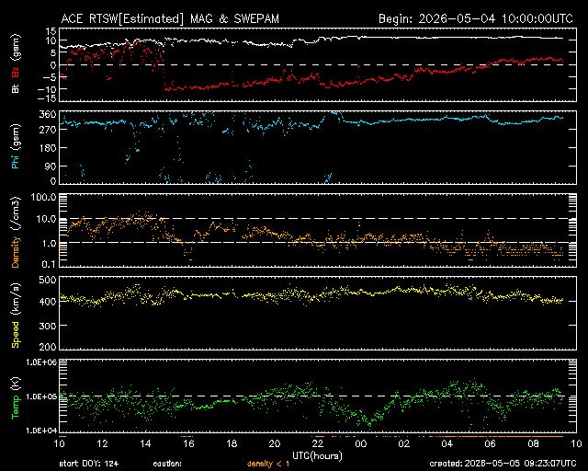Click the "90" tick on the Phi axis
The image size is (588, 471).
coord(51,167)
